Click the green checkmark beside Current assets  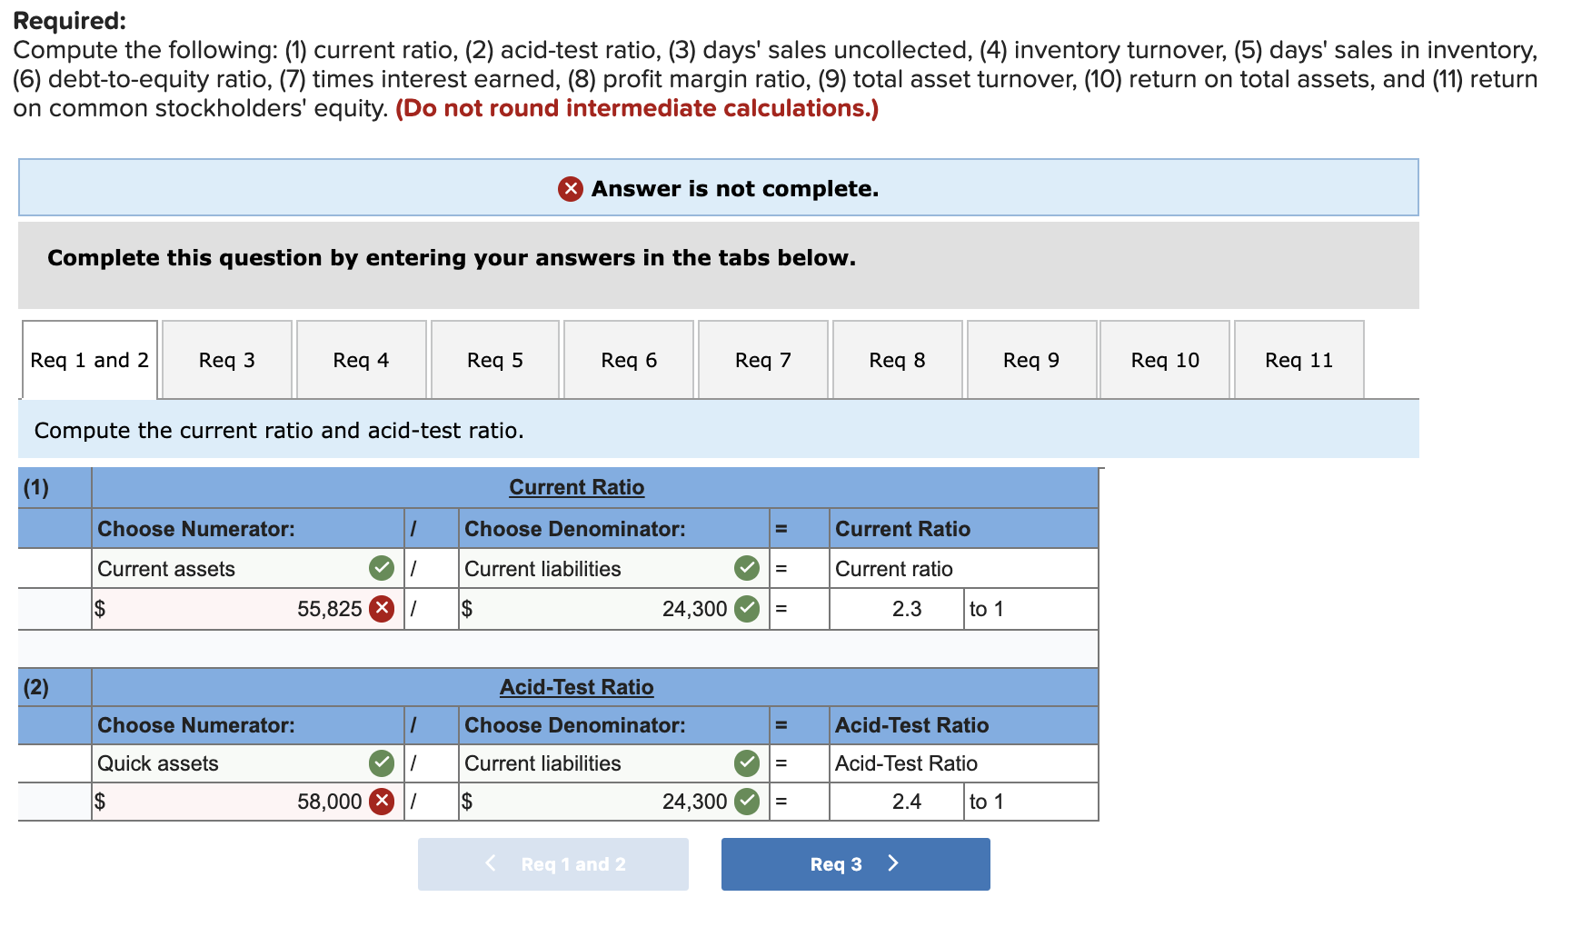(x=382, y=568)
